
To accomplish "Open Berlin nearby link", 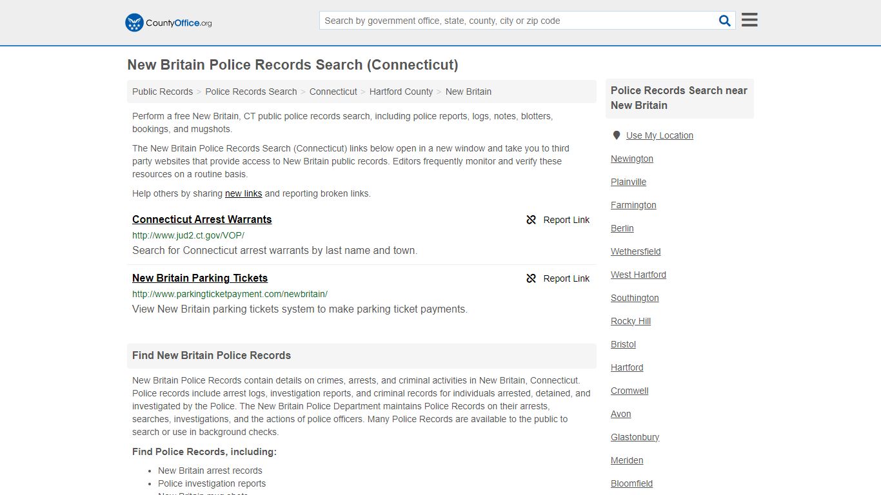I will (622, 228).
